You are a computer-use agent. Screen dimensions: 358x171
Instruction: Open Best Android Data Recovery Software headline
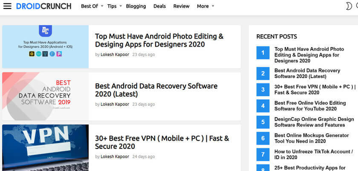click(x=156, y=90)
